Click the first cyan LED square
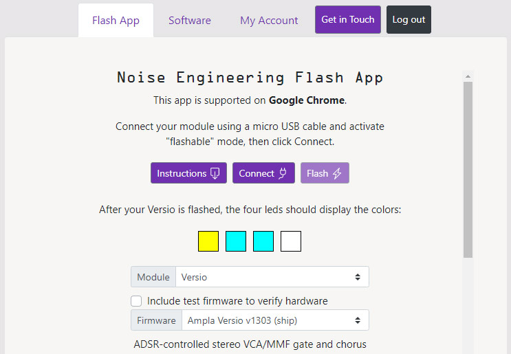The width and height of the screenshot is (511, 354). pyautogui.click(x=236, y=241)
